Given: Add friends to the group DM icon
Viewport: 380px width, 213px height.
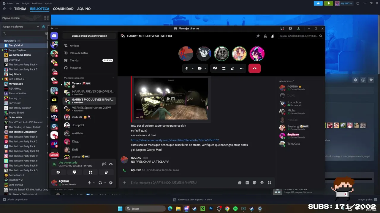Looking at the screenshot, I should click(265, 36).
